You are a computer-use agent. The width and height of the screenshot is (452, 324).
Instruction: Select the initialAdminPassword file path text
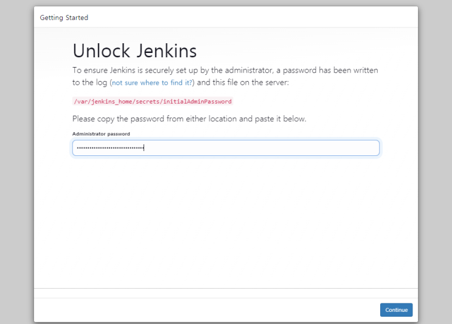153,101
